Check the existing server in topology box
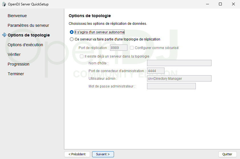Screen dimensions: 240x159 [82, 56]
